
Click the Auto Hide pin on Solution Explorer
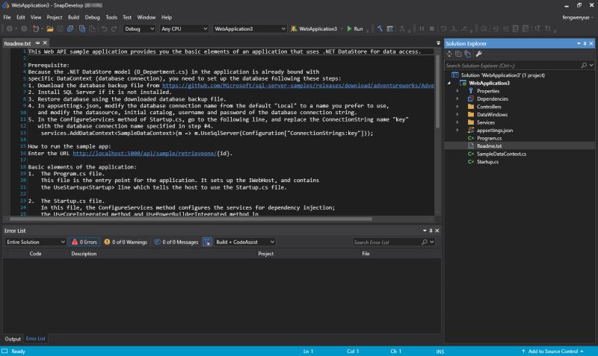click(585, 43)
